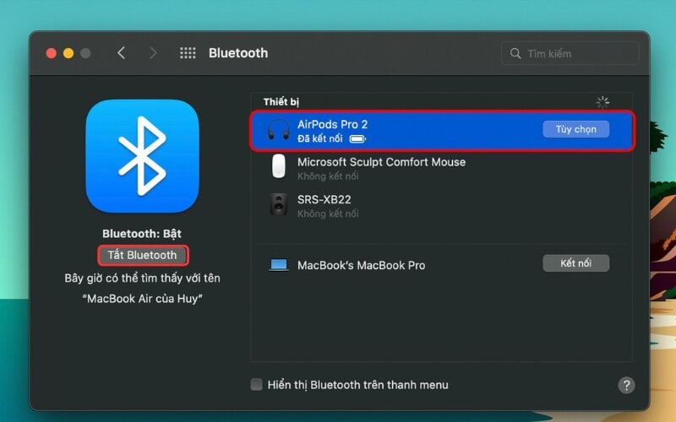Click the MacBook Pro laptop icon
The width and height of the screenshot is (676, 422).
tap(279, 265)
